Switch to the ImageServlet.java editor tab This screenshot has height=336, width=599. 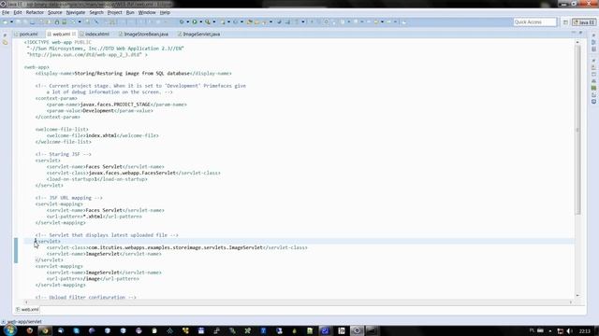tap(201, 35)
